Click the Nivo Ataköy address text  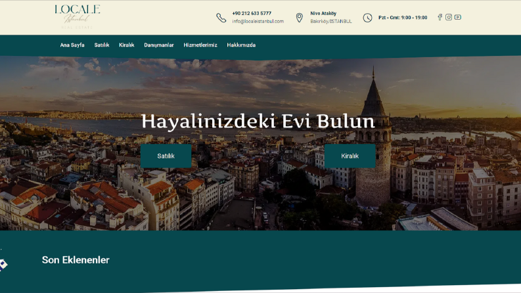[323, 13]
